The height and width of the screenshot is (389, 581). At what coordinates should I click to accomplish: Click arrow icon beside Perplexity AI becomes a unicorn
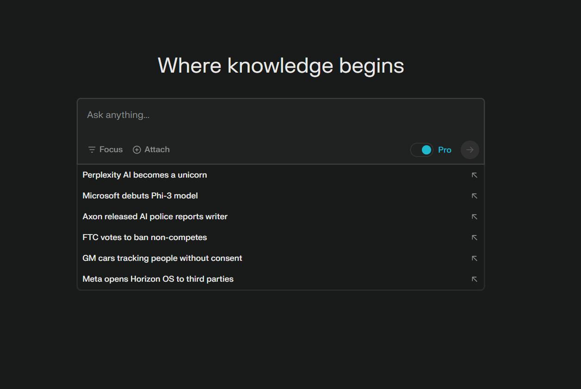click(x=474, y=175)
